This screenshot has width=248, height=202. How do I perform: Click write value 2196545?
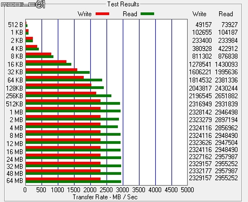tap(200, 96)
